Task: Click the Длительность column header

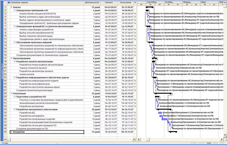Action: [92, 3]
